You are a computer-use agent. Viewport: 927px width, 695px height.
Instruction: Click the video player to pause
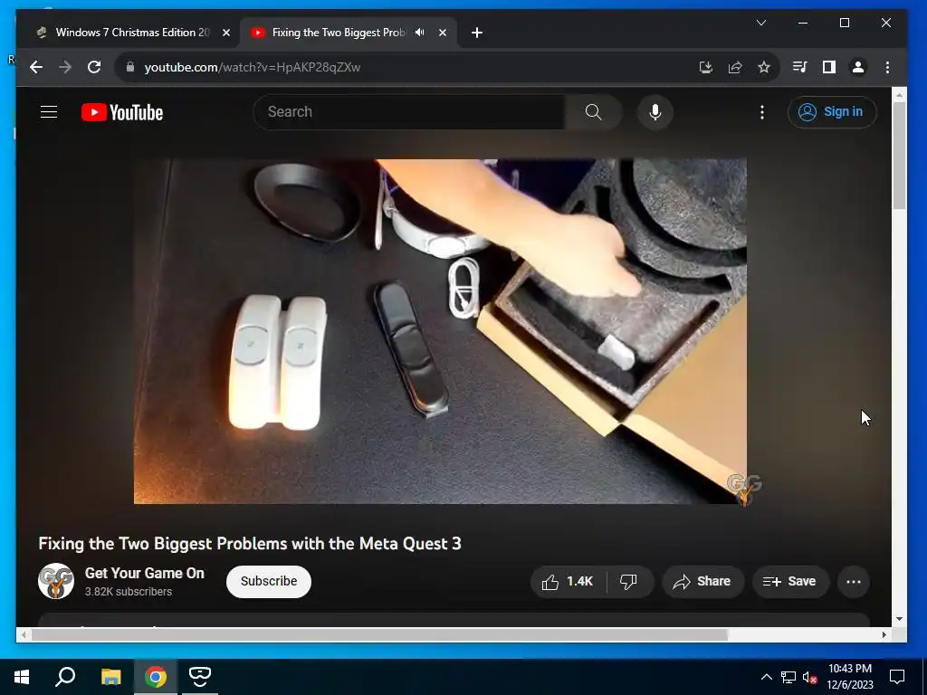[440, 331]
